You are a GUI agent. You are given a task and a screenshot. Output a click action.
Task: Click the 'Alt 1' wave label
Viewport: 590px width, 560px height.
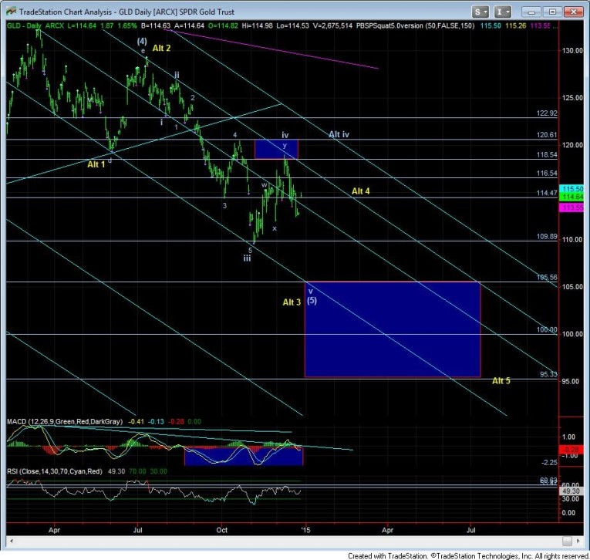coord(96,164)
